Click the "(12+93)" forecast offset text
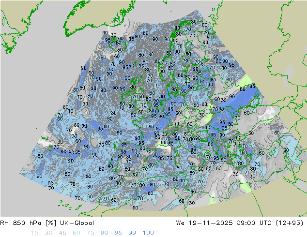The width and height of the screenshot is (307, 237). (x=289, y=223)
